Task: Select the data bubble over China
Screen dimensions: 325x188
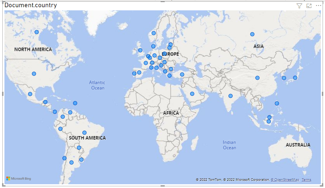Action: [257, 78]
